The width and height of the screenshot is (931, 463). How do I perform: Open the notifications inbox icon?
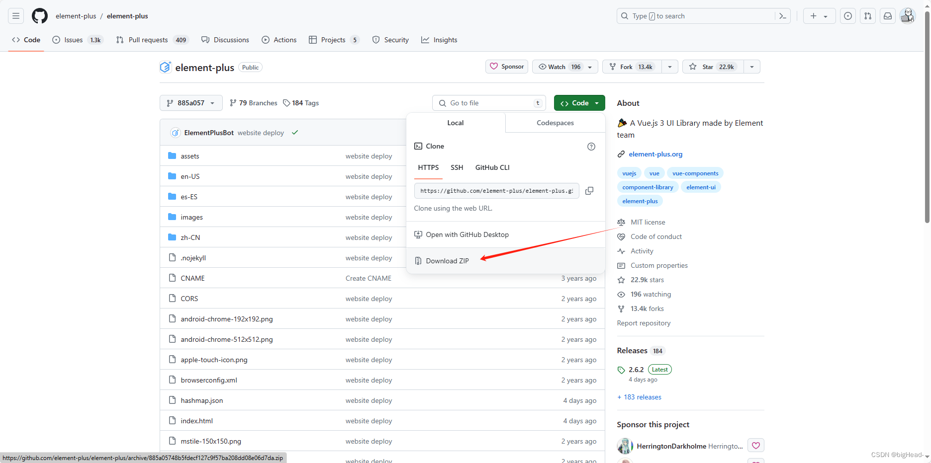(888, 16)
